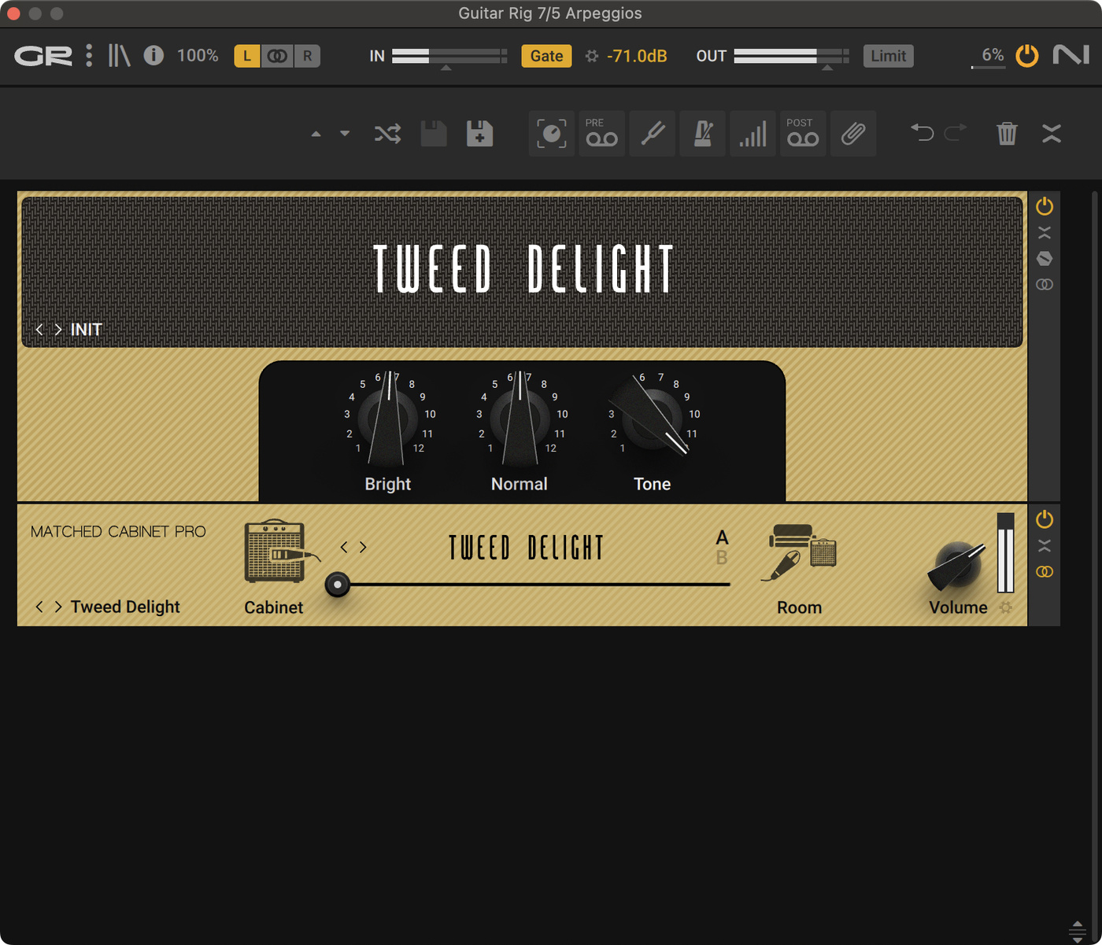The height and width of the screenshot is (945, 1102).
Task: Open the PRE tape deck
Action: tap(602, 134)
